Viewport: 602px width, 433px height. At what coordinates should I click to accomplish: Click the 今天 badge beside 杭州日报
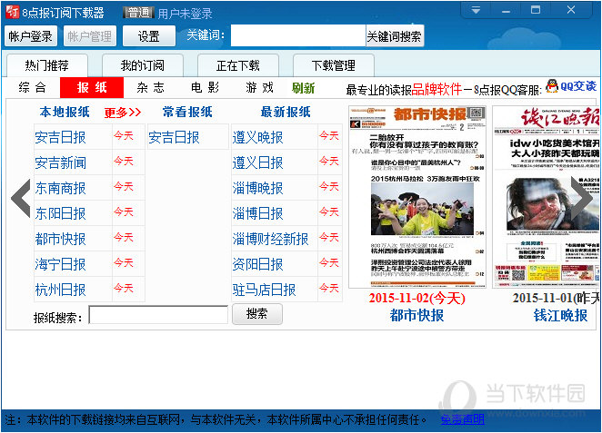pyautogui.click(x=123, y=290)
